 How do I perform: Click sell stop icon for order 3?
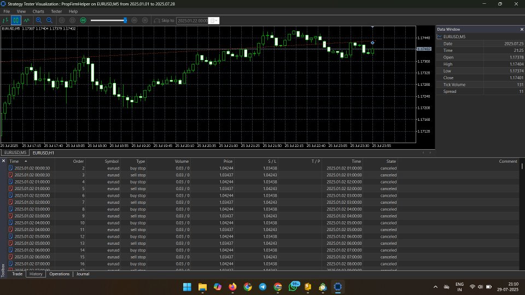pyautogui.click(x=11, y=175)
